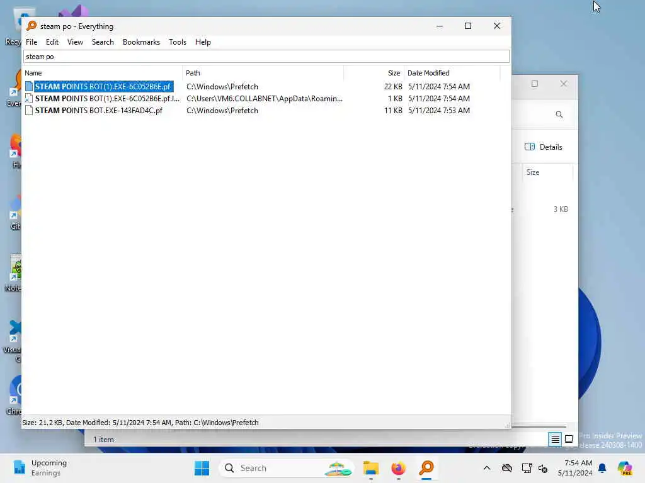The width and height of the screenshot is (645, 483).
Task: Open the Tools menu
Action: (x=177, y=42)
